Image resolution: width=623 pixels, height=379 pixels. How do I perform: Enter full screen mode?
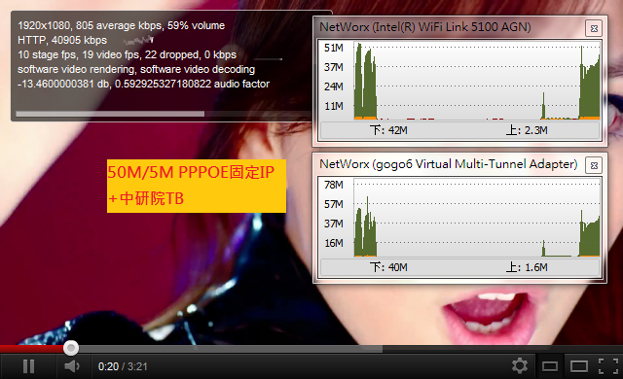pos(608,366)
